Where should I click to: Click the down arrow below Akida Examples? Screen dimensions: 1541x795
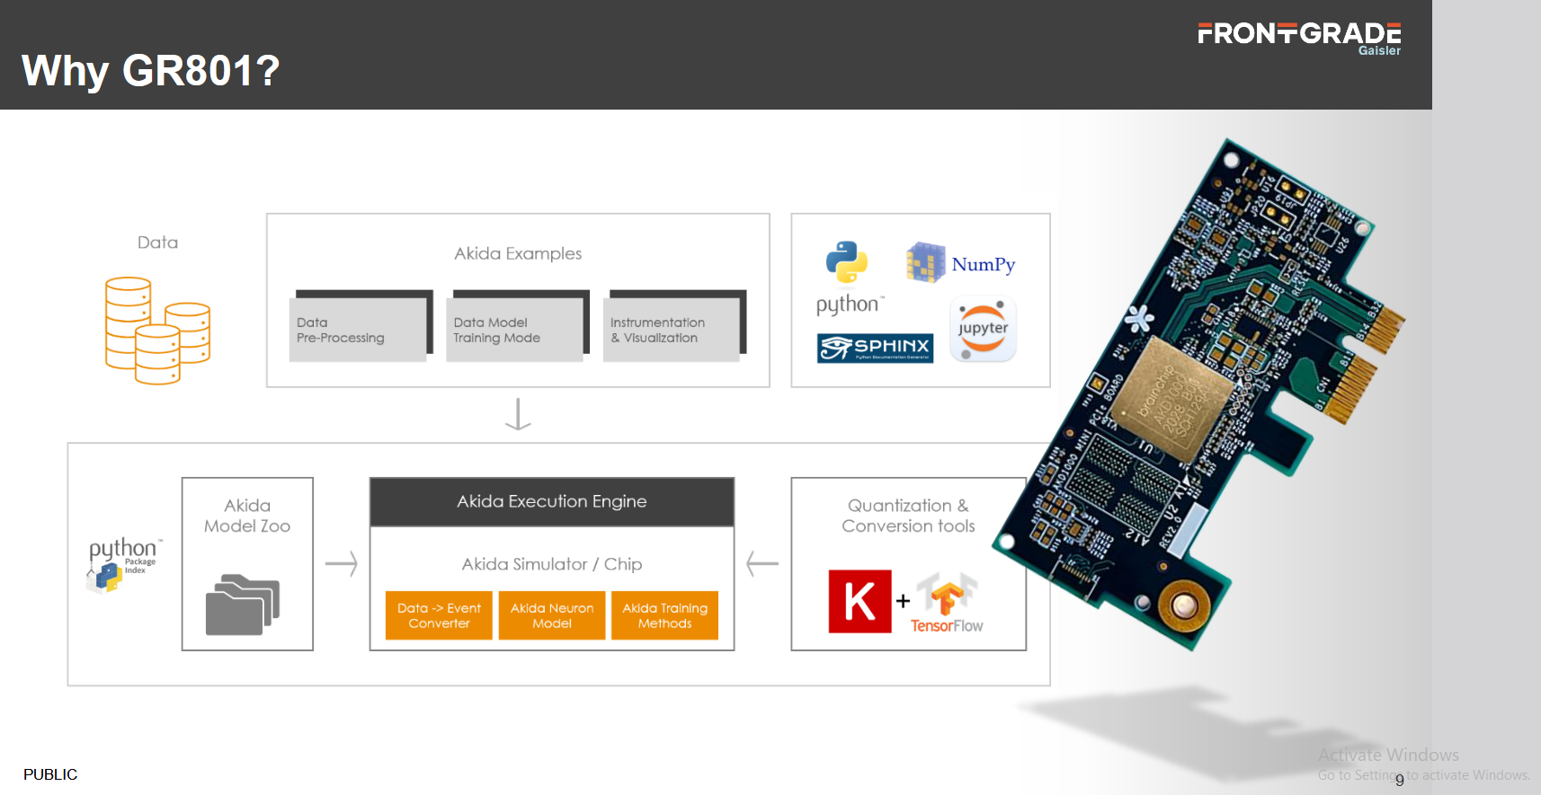point(518,414)
